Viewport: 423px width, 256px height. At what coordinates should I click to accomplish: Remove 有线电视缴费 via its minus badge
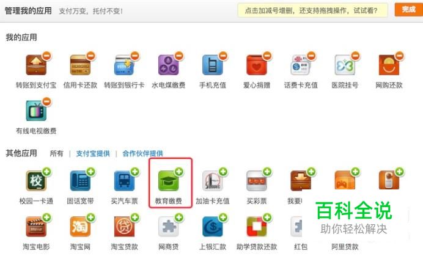46,101
